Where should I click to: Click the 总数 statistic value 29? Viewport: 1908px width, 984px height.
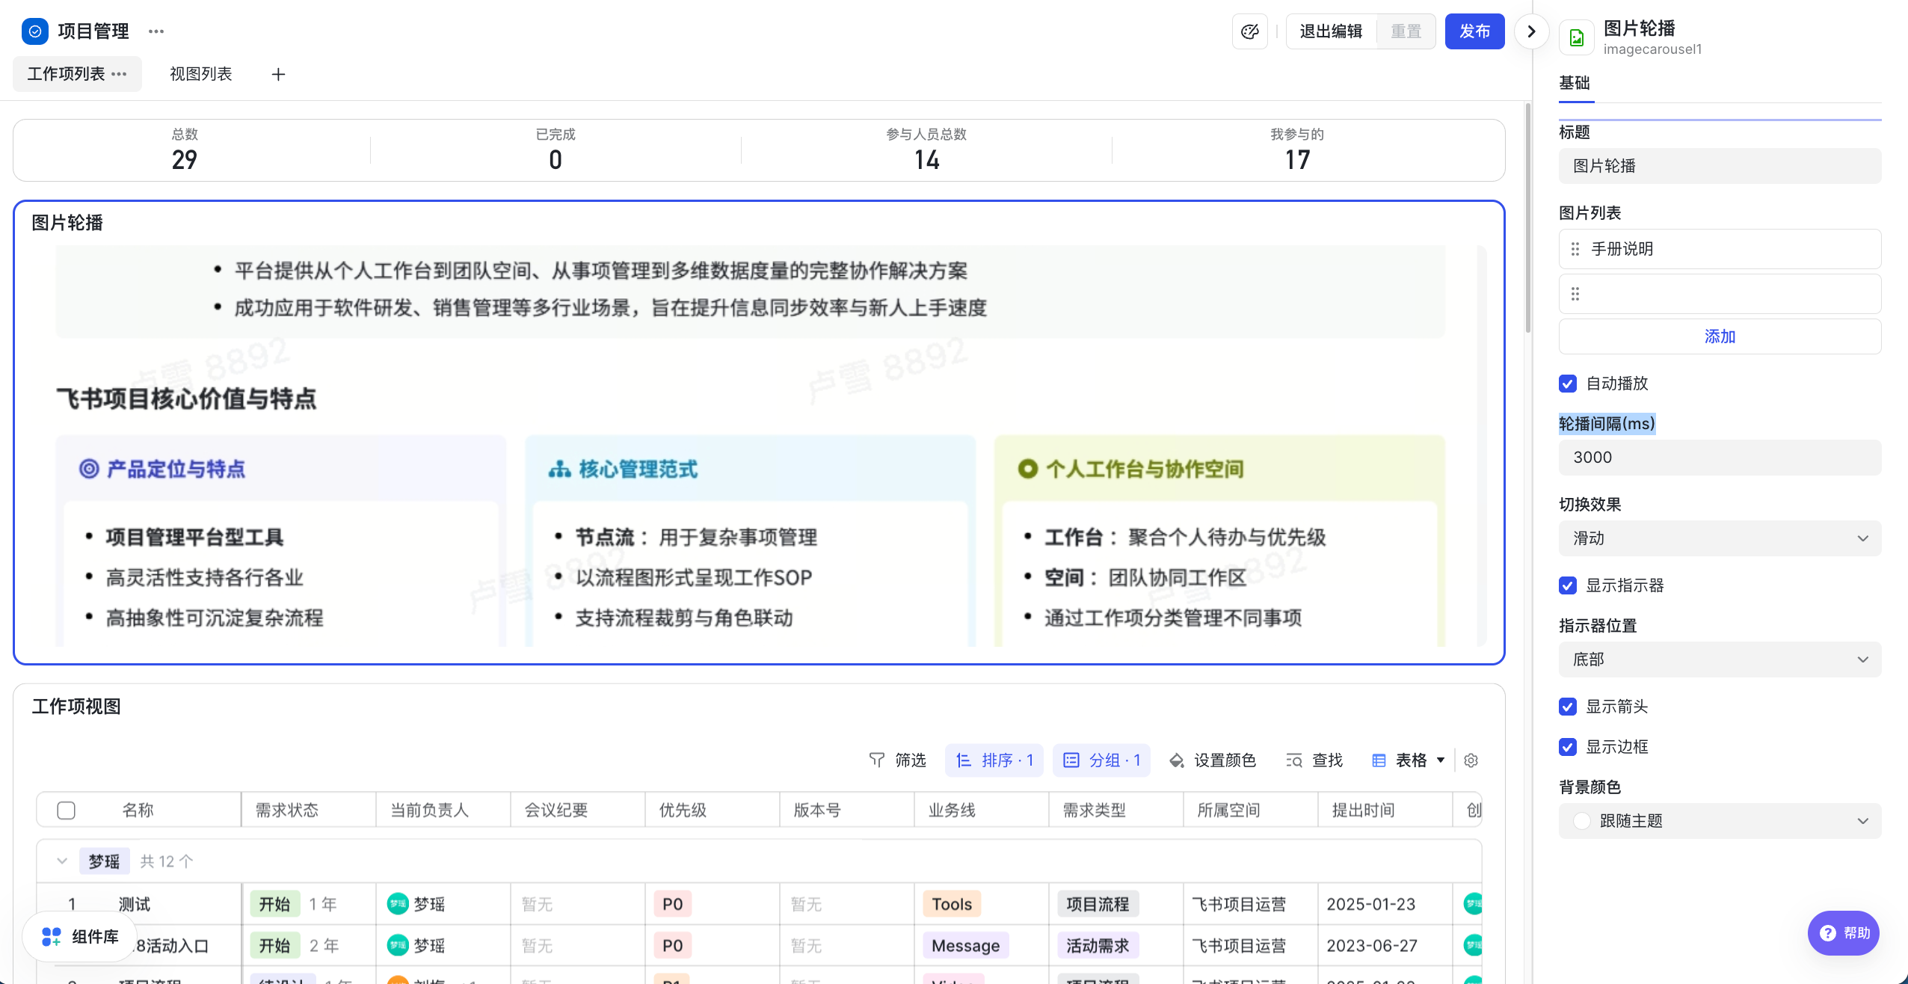[185, 160]
